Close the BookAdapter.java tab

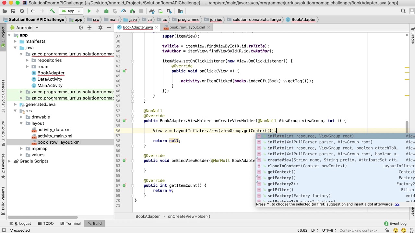157,27
